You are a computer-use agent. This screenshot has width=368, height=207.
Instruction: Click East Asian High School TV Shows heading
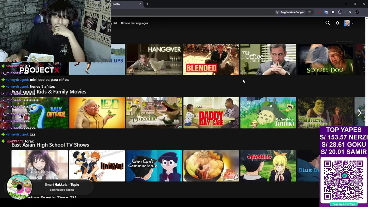(50, 145)
